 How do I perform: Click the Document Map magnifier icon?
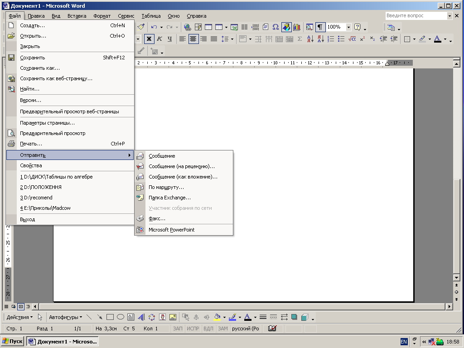(309, 27)
